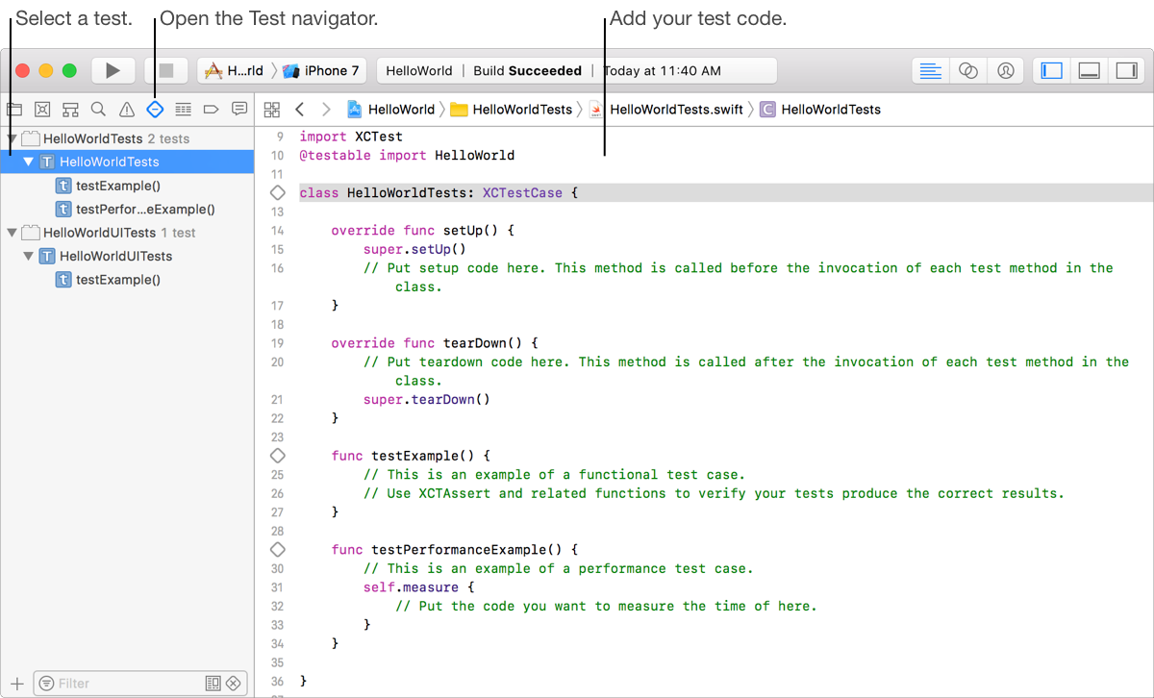
Task: Click the HelloWorld project breadcrumb
Action: tap(400, 110)
